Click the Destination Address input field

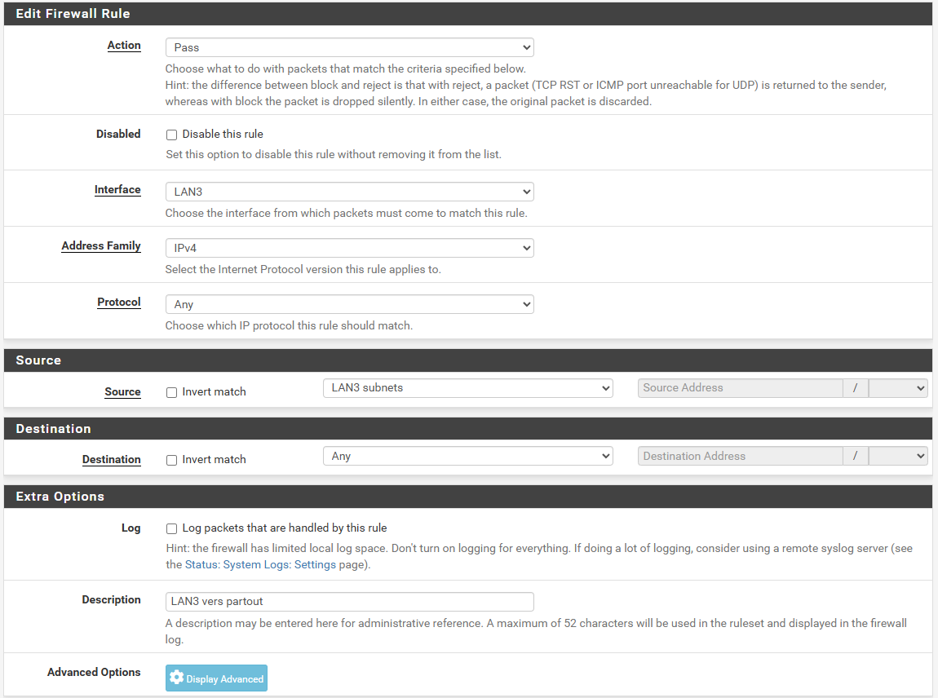point(740,457)
